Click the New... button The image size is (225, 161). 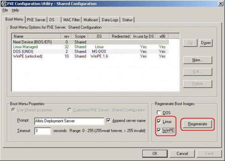pyautogui.click(x=198, y=60)
